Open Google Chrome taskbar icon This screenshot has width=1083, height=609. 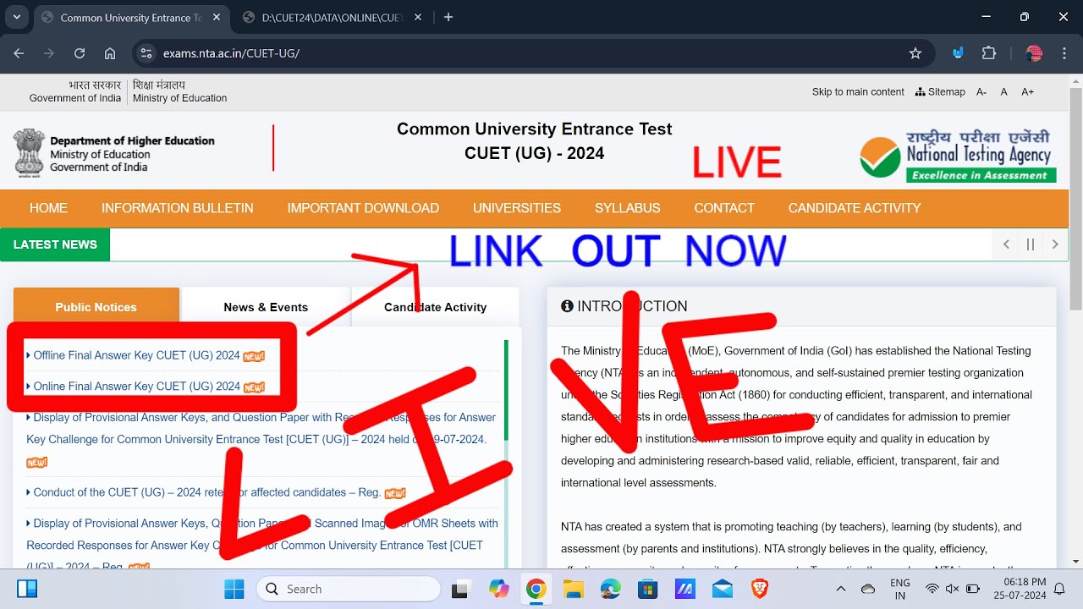point(536,589)
